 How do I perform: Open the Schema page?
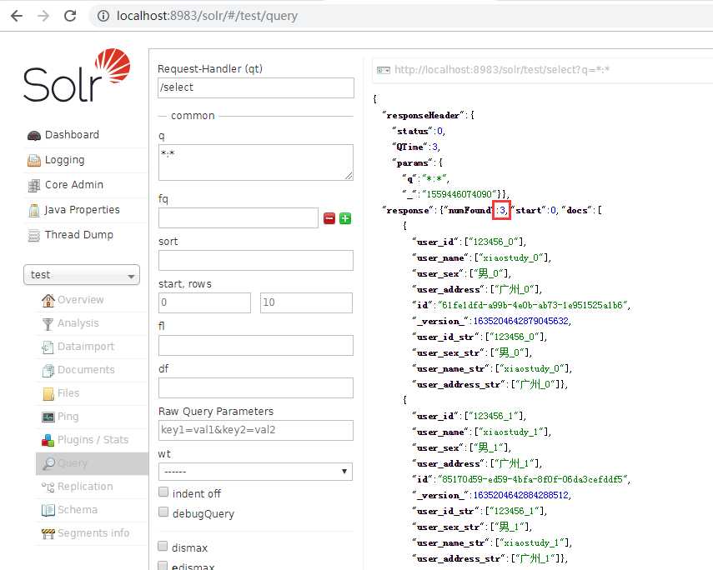point(78,510)
